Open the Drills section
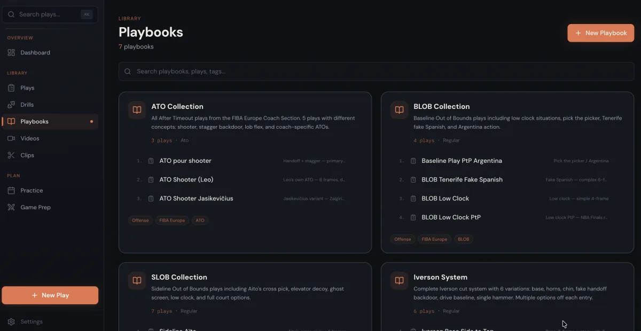 [x=50, y=105]
